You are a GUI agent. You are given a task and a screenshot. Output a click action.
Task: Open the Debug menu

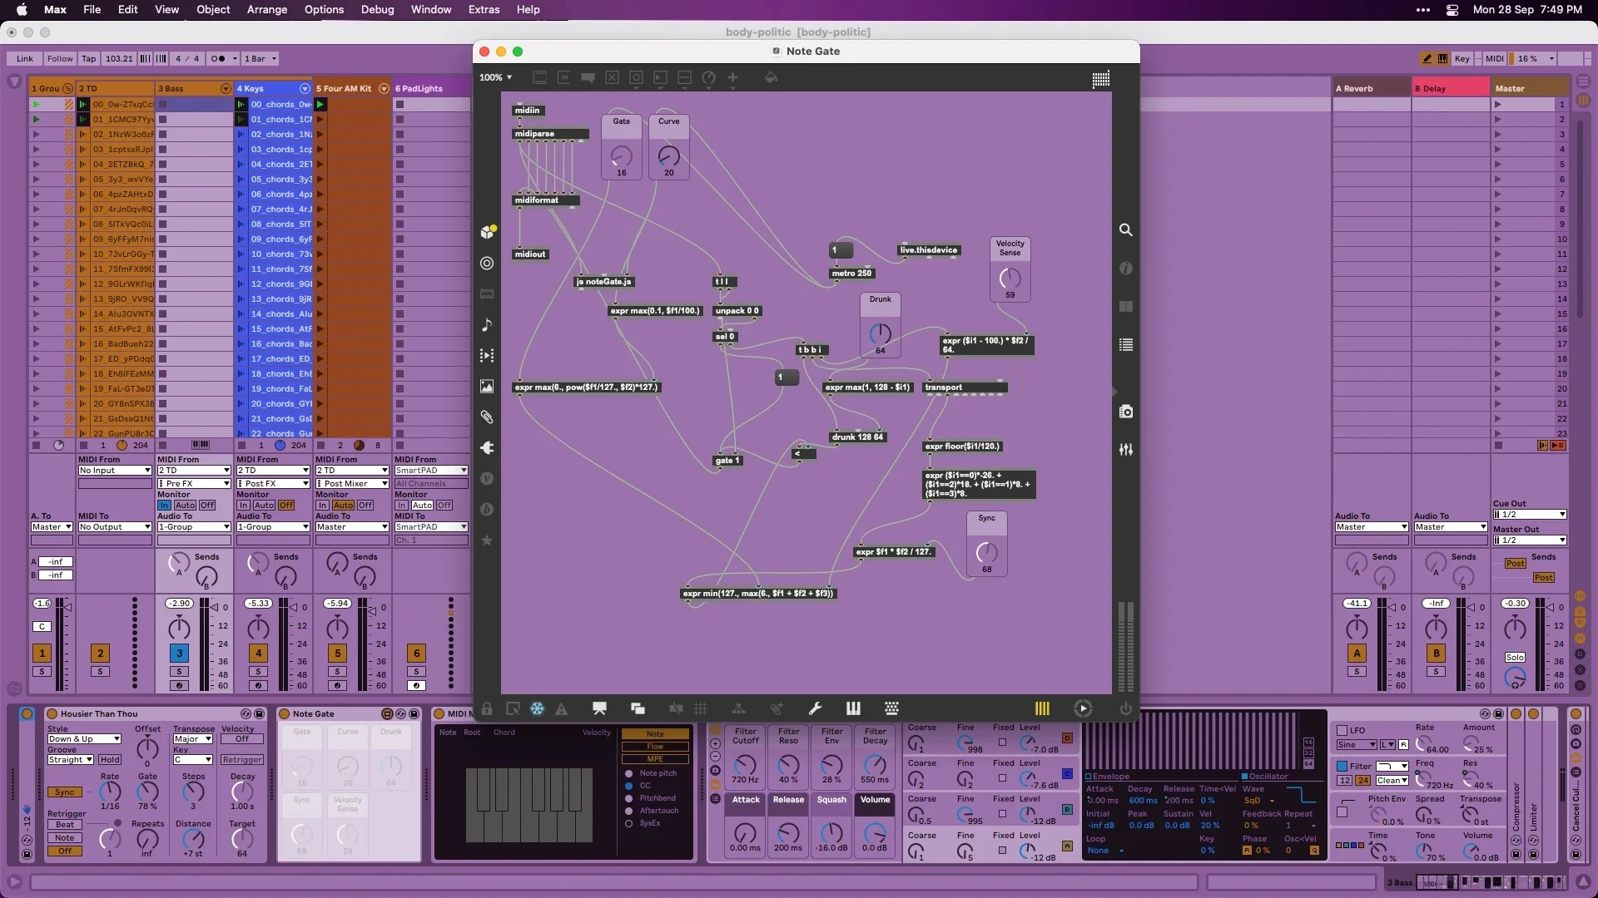point(377,9)
